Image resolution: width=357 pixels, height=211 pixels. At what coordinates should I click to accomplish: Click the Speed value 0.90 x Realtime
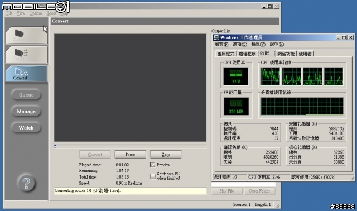click(x=129, y=183)
